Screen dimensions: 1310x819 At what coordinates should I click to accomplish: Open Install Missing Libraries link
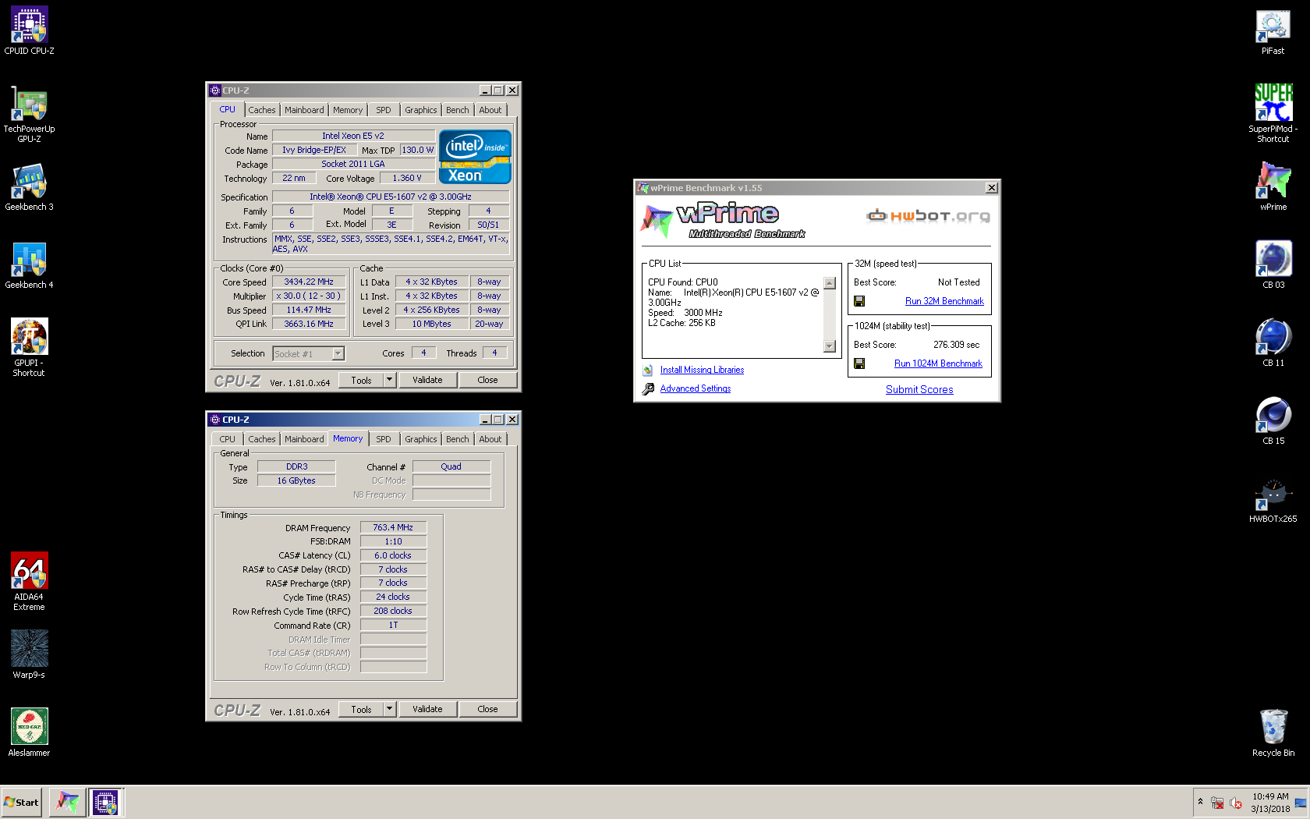click(702, 370)
